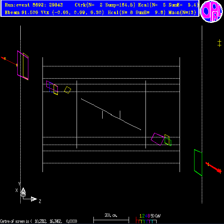Click the Ebeam 91.500 header value
The width and height of the screenshot is (224, 224).
21,13
